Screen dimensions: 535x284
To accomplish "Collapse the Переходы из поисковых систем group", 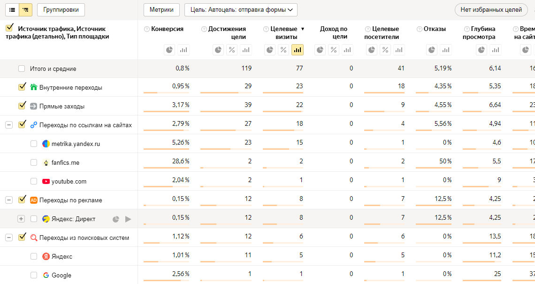I will click(8, 238).
